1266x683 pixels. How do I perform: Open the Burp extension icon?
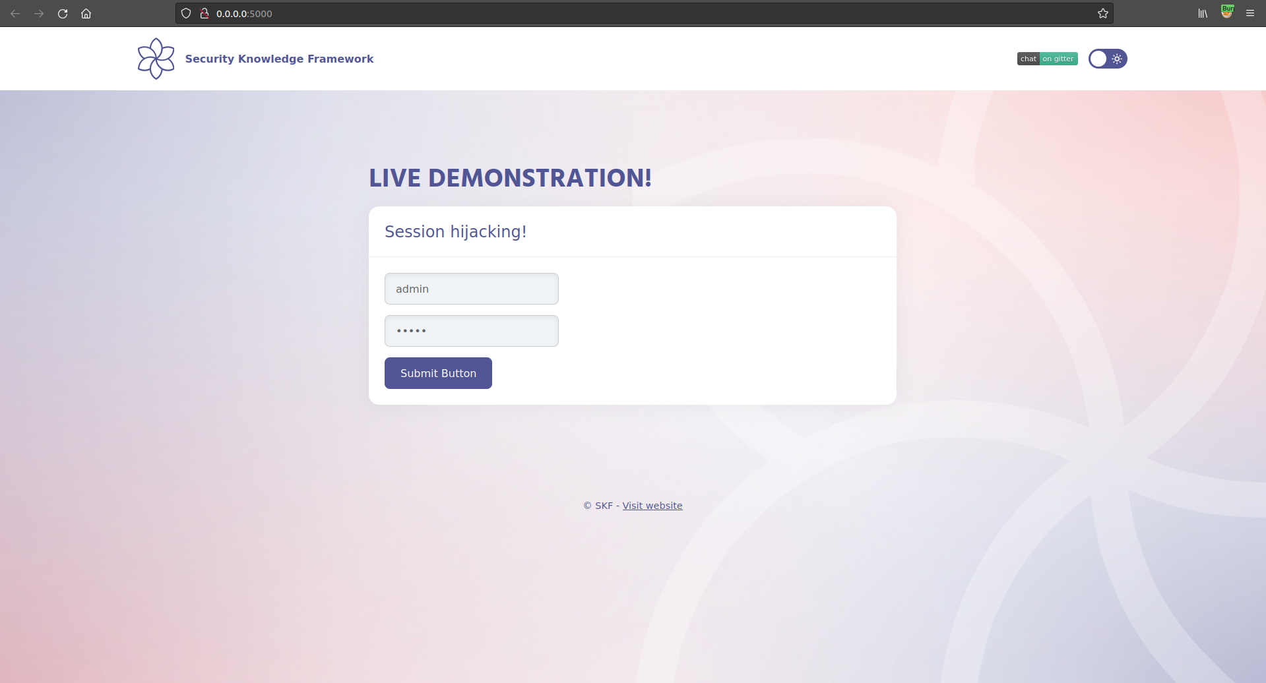pos(1227,12)
